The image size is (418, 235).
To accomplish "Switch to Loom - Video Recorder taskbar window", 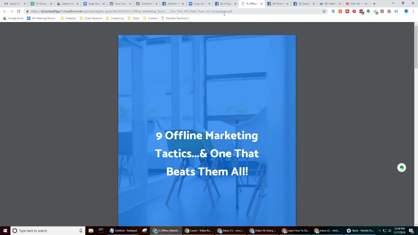I will coord(198,231).
